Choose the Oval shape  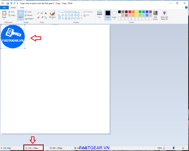[66, 12]
